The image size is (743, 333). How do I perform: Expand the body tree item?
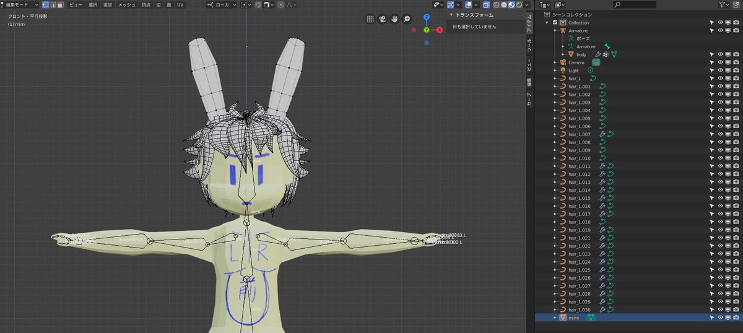pyautogui.click(x=563, y=54)
